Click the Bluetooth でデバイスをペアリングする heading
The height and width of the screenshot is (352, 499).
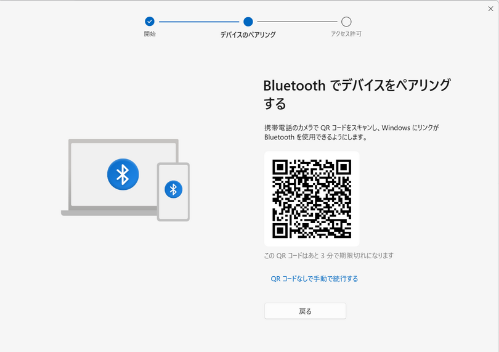coord(357,94)
